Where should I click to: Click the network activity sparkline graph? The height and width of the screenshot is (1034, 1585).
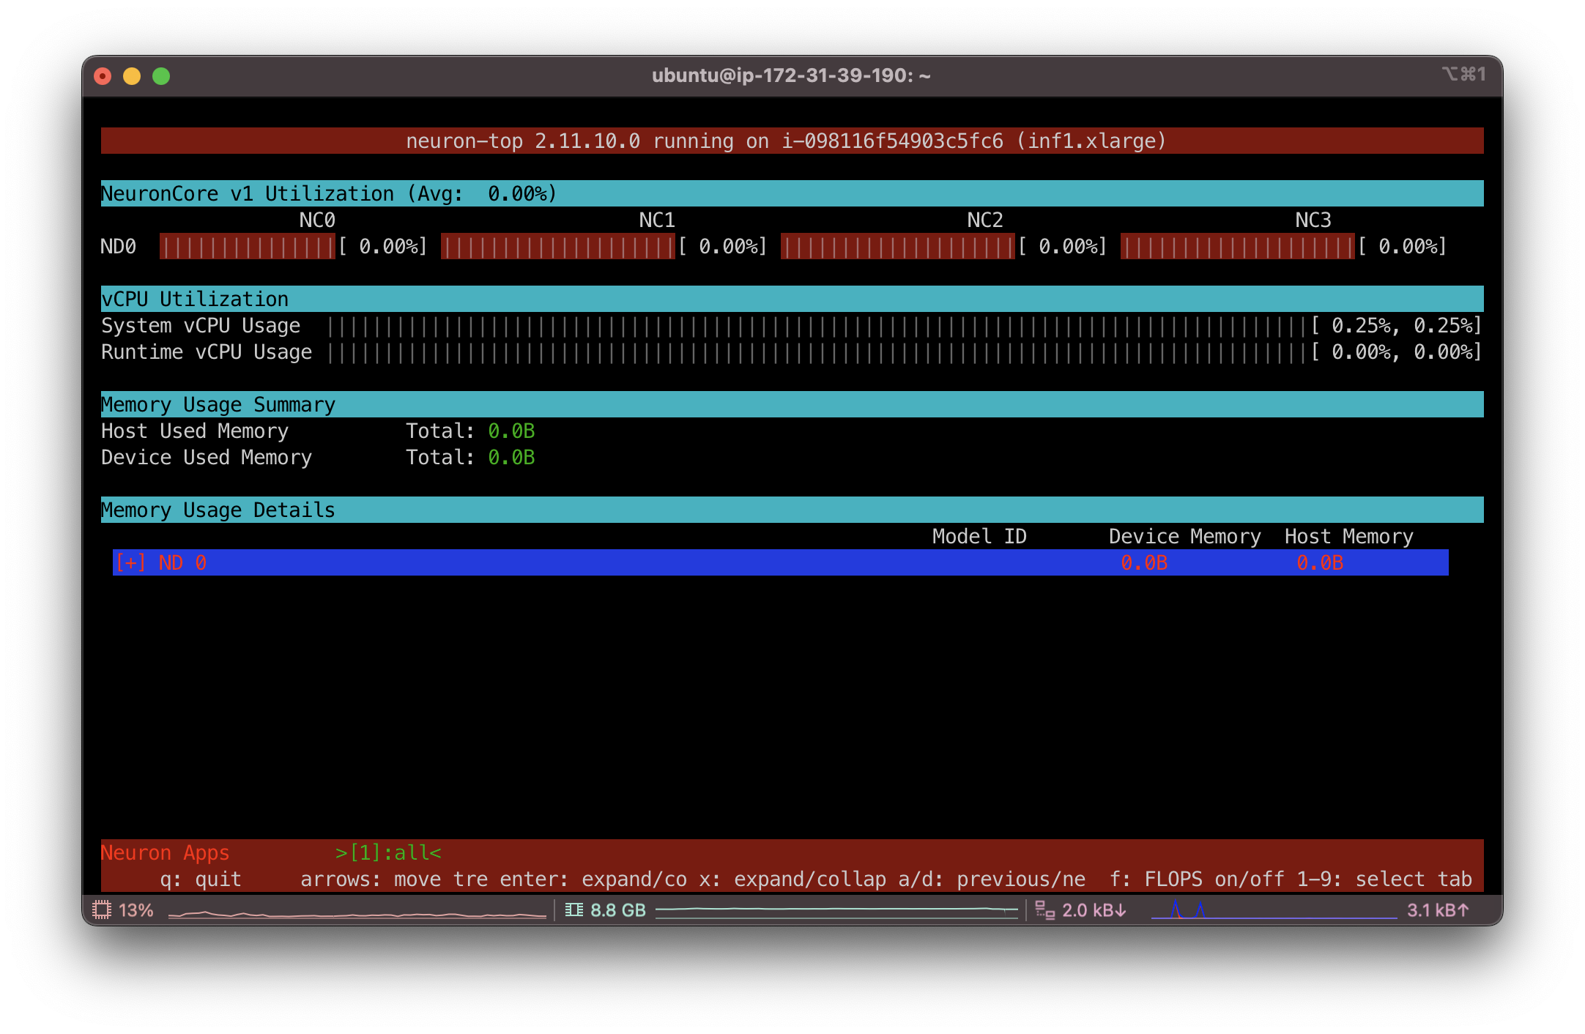click(1274, 910)
